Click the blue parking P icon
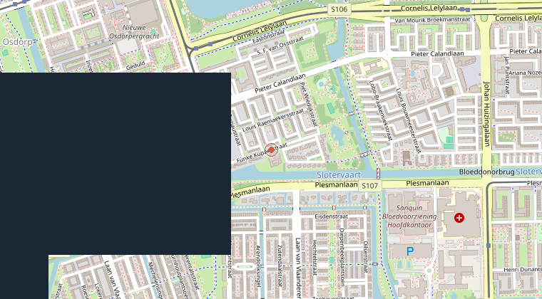 410,251
